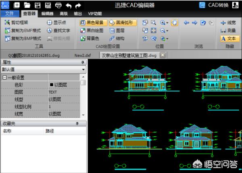242x173 pixels.
Task: Toggle the 文本 (text) visibility button
Action: pos(228,39)
